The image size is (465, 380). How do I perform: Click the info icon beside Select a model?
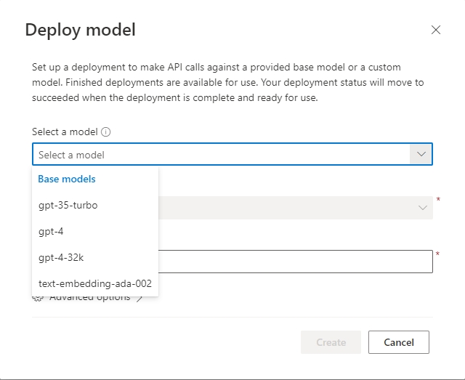coord(105,132)
